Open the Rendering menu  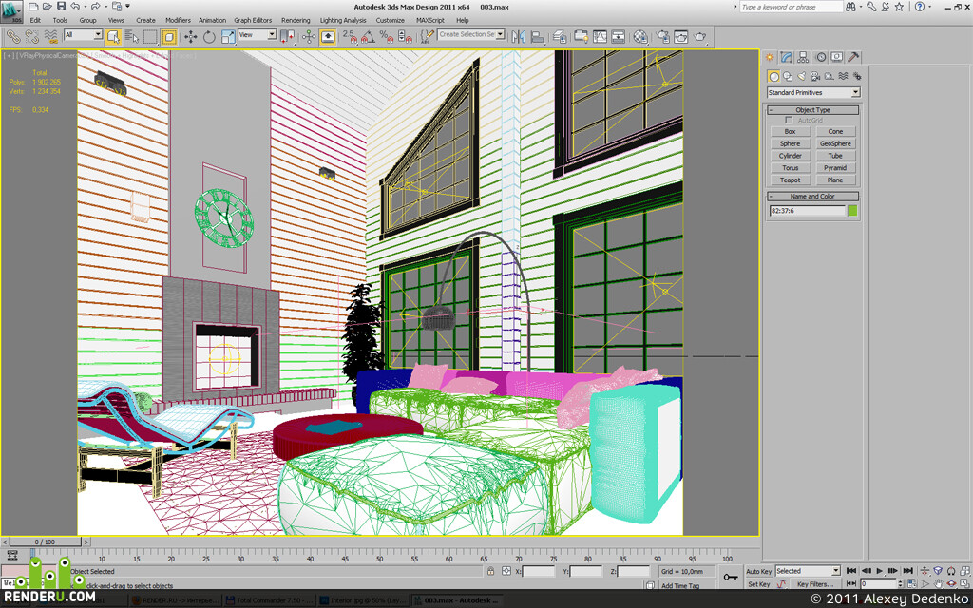[x=296, y=21]
